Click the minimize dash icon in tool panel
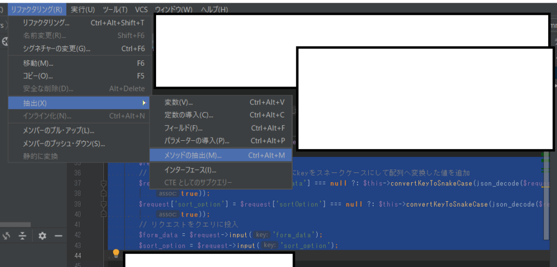 58,235
